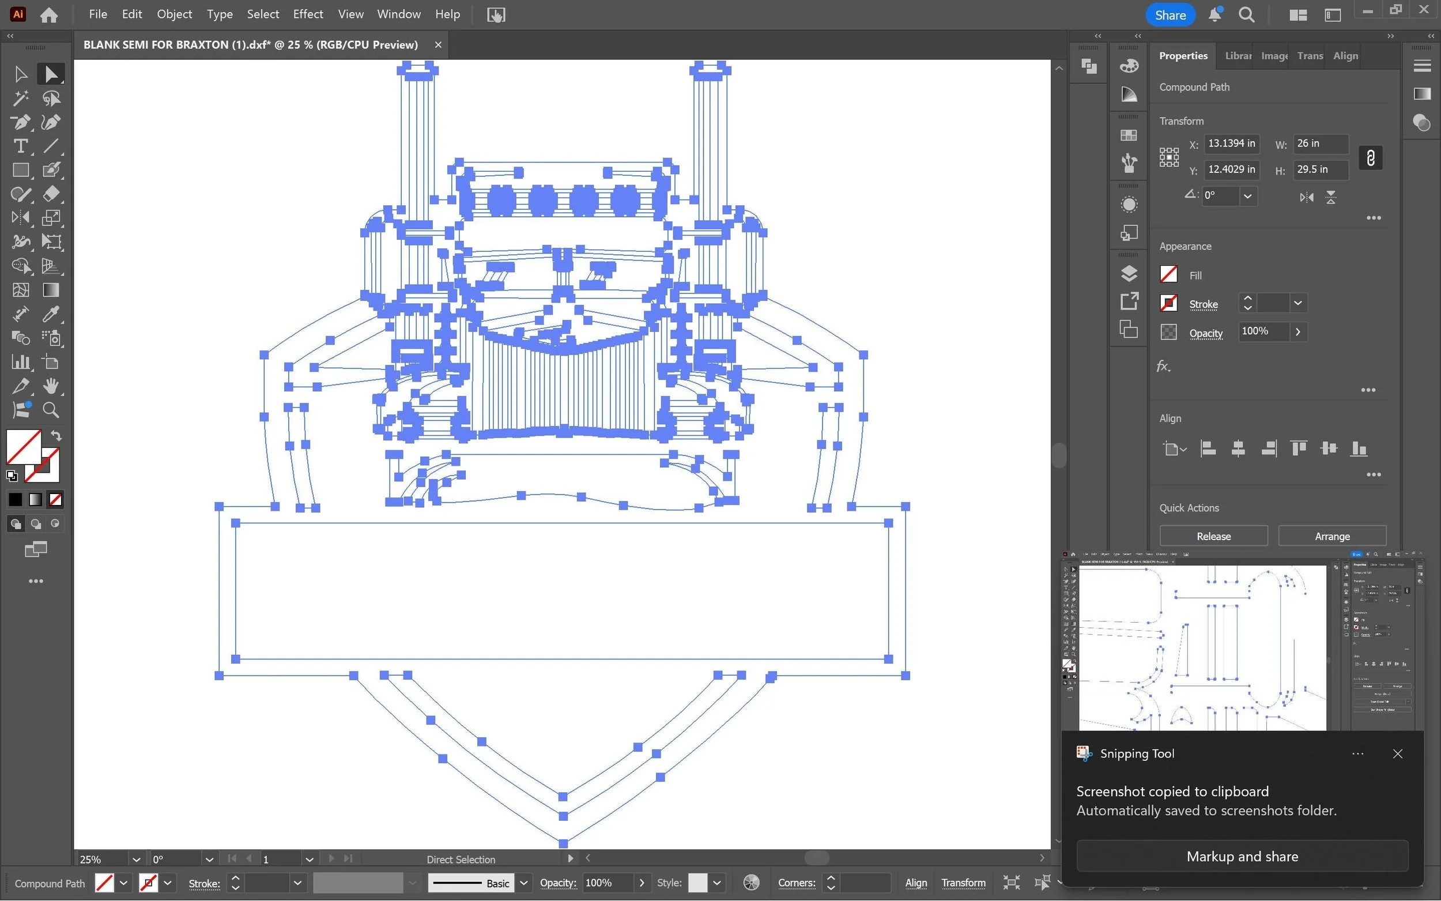Click horizontal align center icon

(x=1238, y=448)
